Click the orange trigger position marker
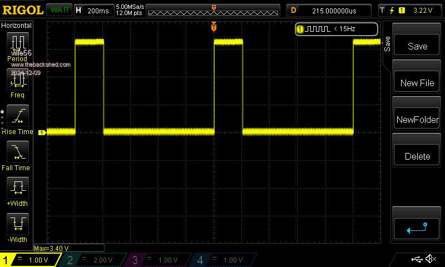The height and width of the screenshot is (267, 445). tap(214, 27)
